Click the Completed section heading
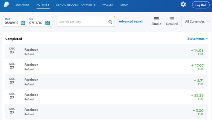 (14, 39)
